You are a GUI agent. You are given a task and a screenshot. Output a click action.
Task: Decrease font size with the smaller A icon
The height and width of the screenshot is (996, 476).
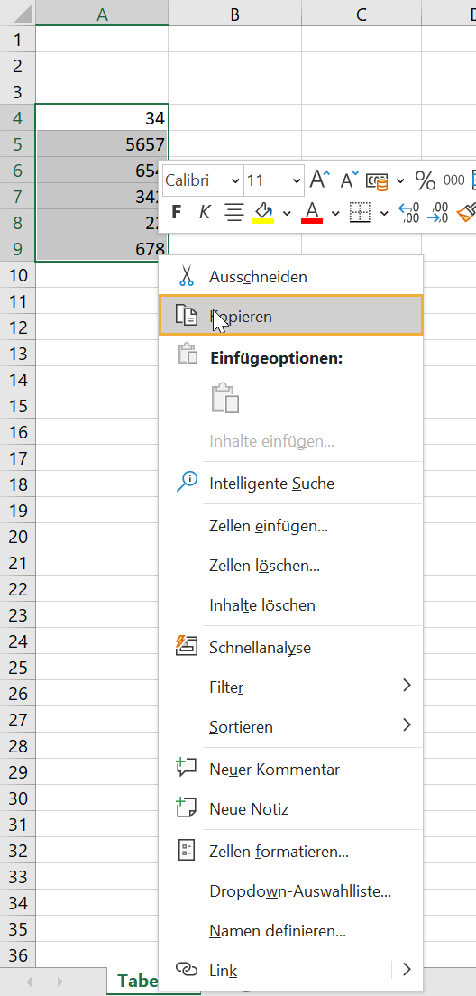point(349,180)
